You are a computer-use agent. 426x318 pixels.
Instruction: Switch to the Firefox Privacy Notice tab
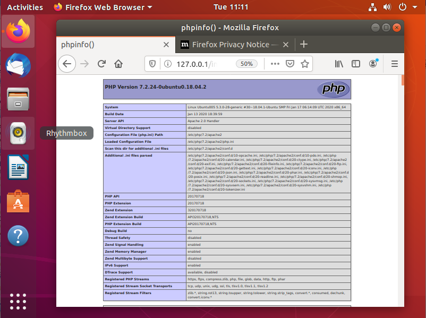click(235, 45)
